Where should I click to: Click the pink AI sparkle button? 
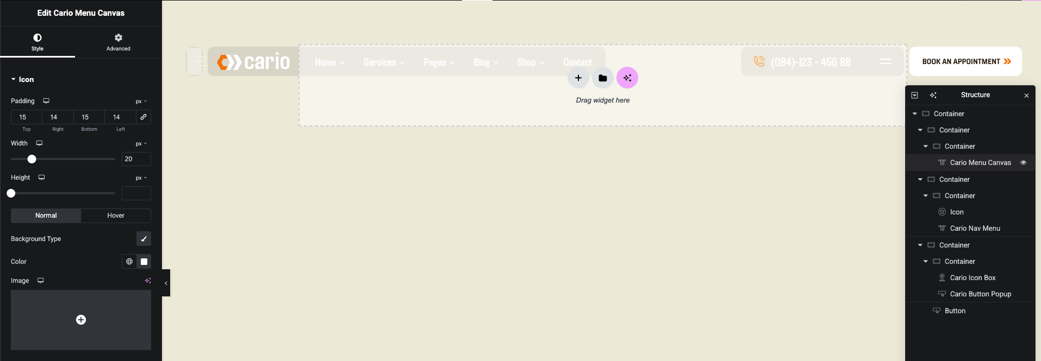(627, 78)
